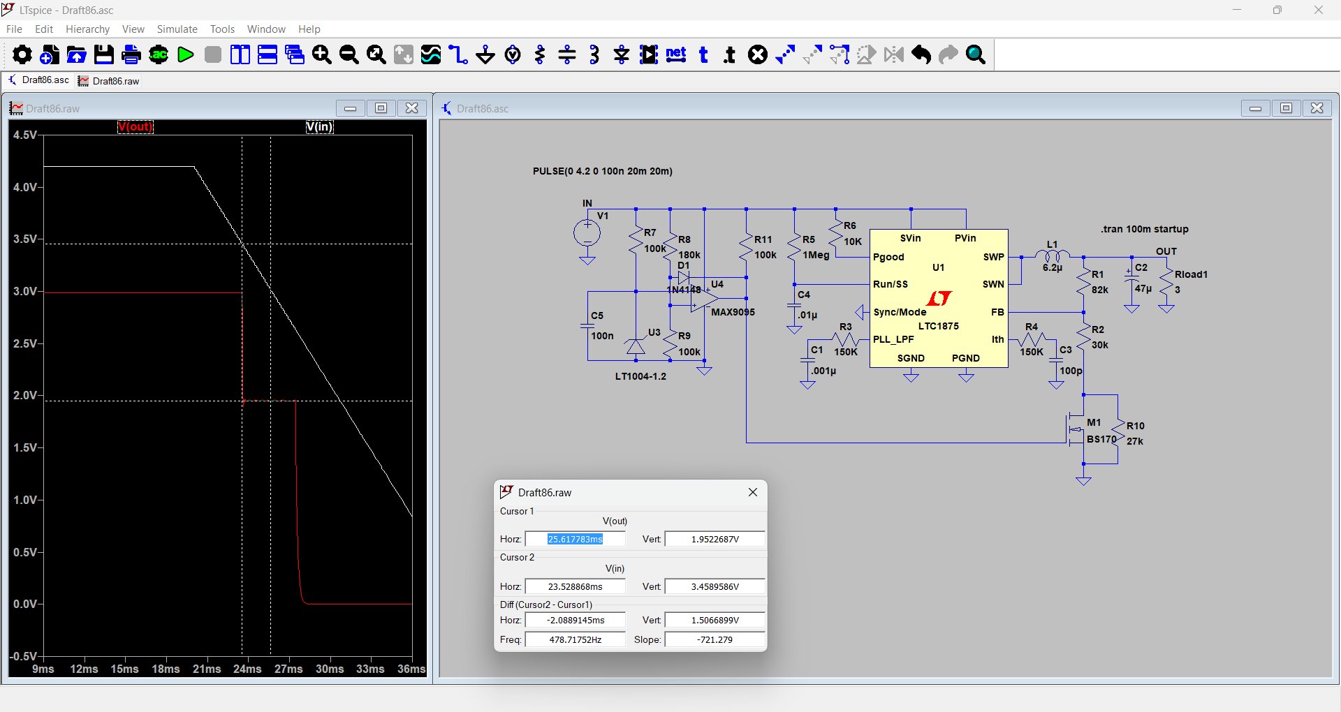Select the Diode component tool
This screenshot has height=712, width=1341.
622,54
